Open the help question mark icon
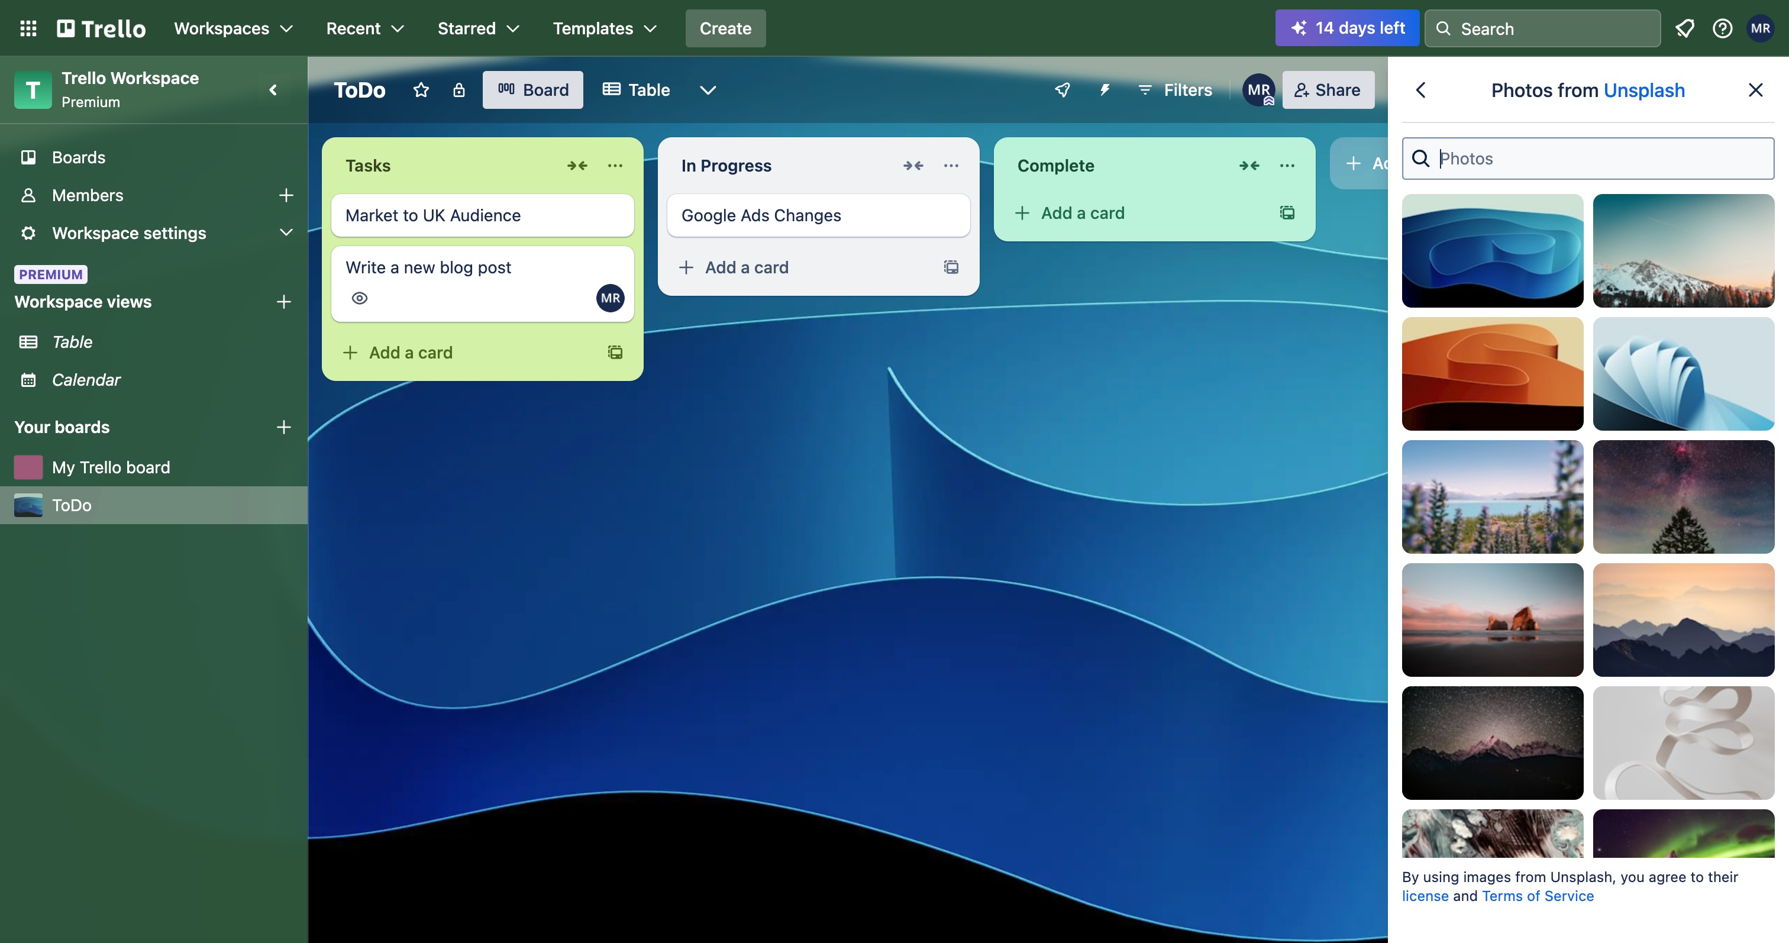Viewport: 1789px width, 943px height. click(x=1722, y=28)
